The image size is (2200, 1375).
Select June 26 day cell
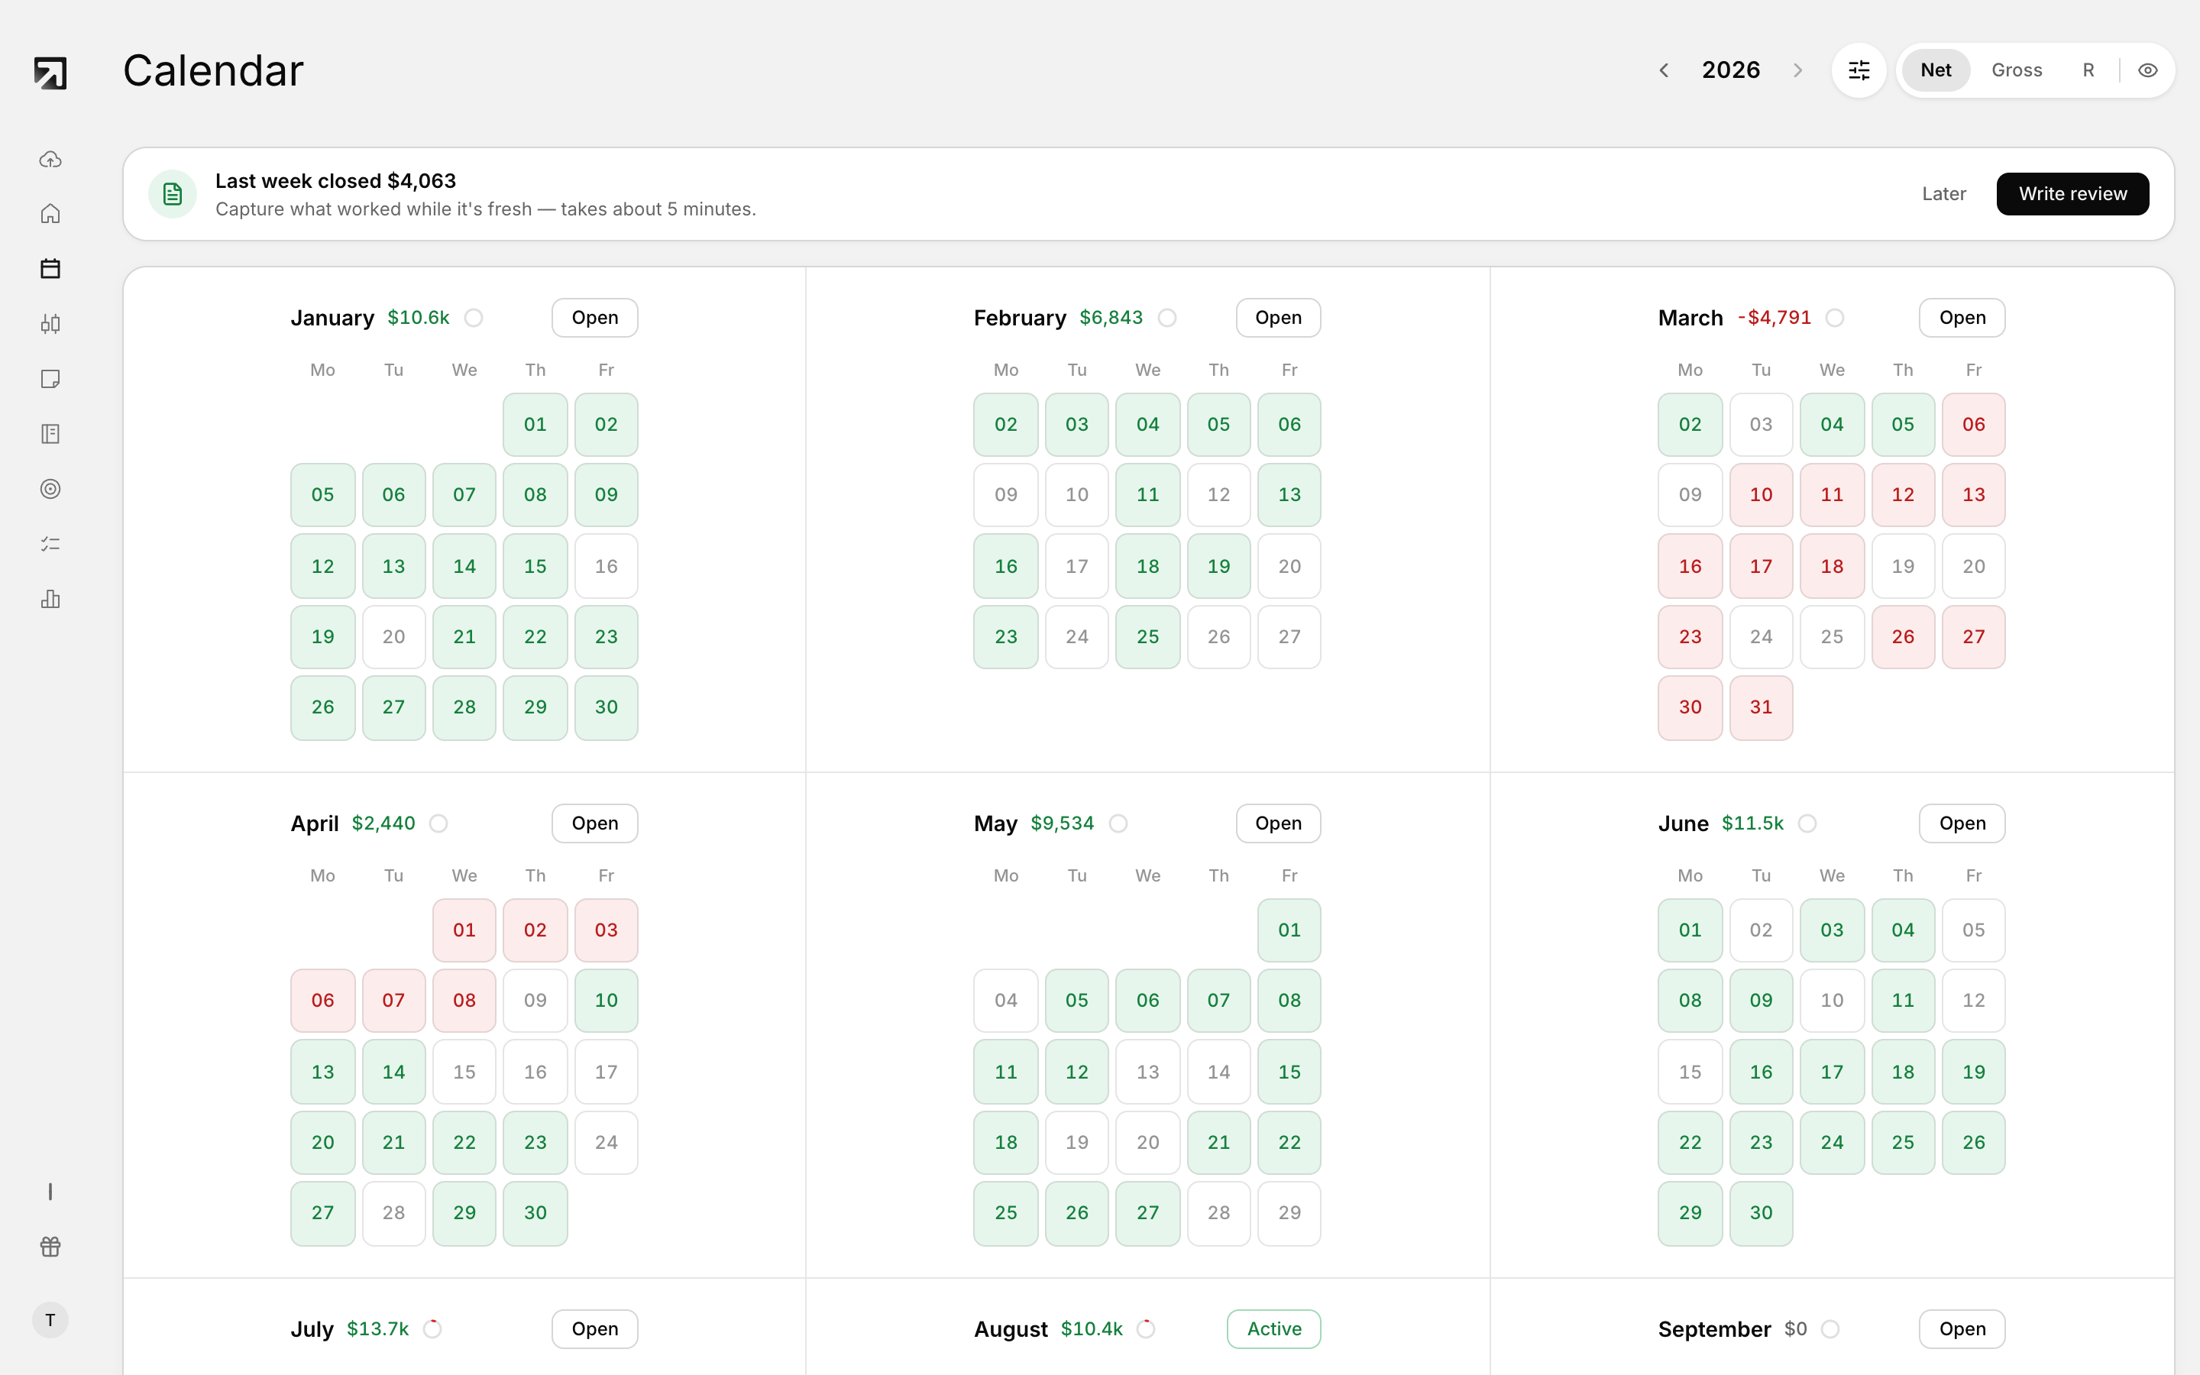pyautogui.click(x=1972, y=1143)
